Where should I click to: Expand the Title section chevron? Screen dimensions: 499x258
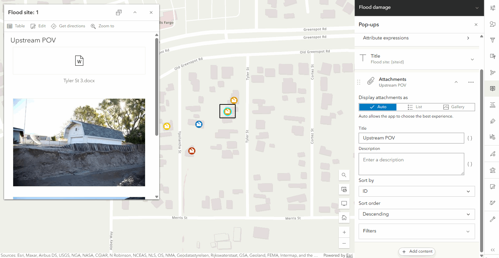472,59
